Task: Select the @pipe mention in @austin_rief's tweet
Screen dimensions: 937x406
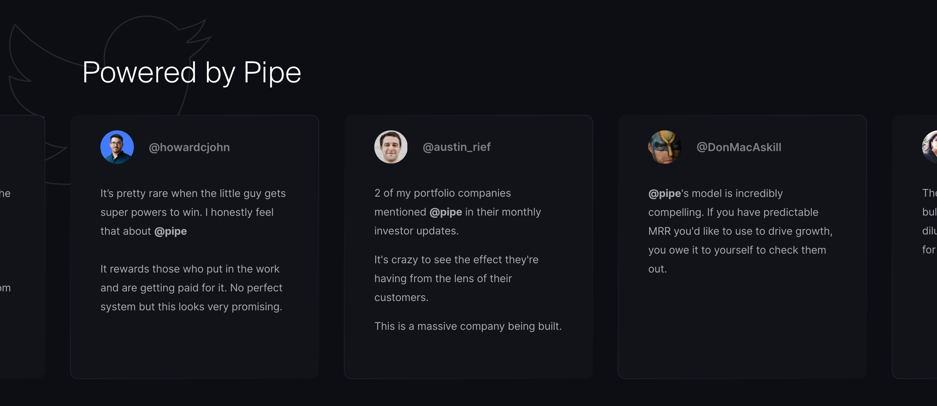Action: pos(445,212)
